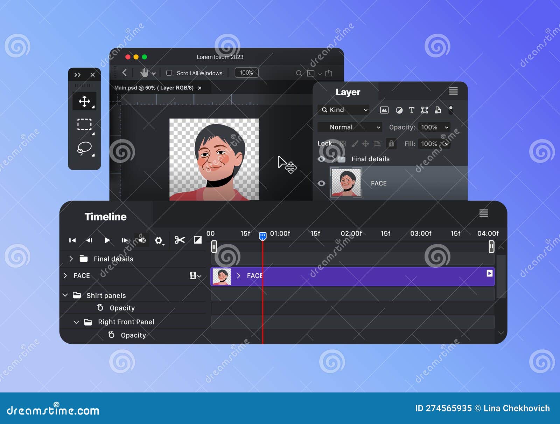
Task: Click the 100% zoom level field
Action: coord(246,73)
